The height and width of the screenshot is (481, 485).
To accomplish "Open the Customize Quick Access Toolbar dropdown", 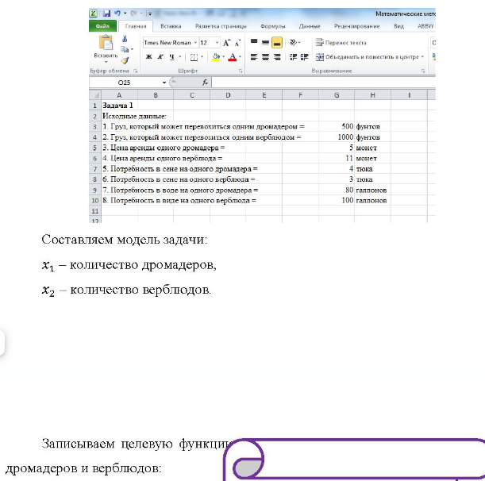I will [x=150, y=13].
